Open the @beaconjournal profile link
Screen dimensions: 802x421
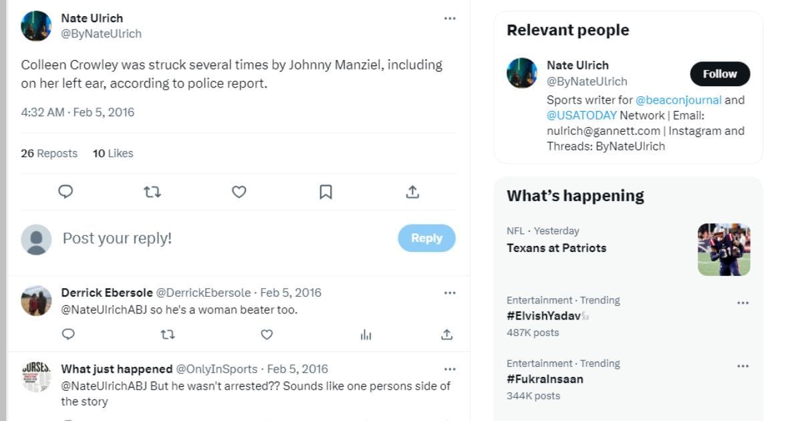click(x=678, y=100)
